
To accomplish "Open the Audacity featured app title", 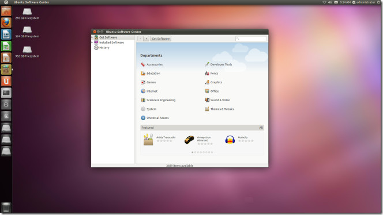I will 243,137.
